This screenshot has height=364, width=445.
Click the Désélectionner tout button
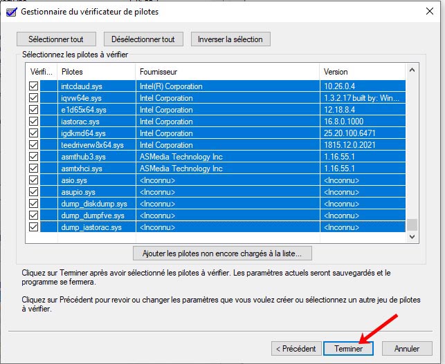[x=143, y=39]
